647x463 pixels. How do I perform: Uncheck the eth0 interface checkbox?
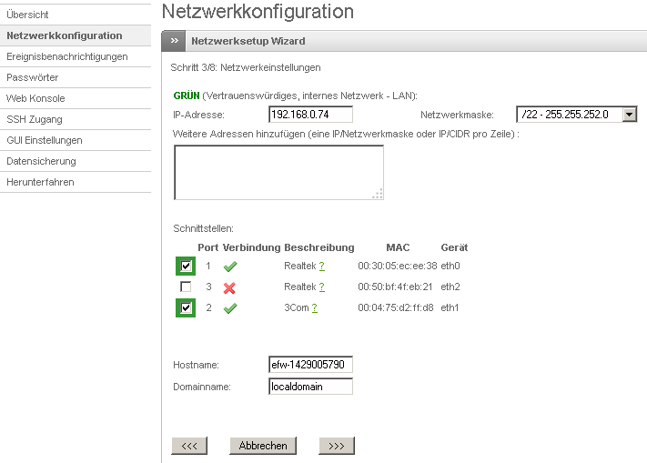tap(187, 267)
